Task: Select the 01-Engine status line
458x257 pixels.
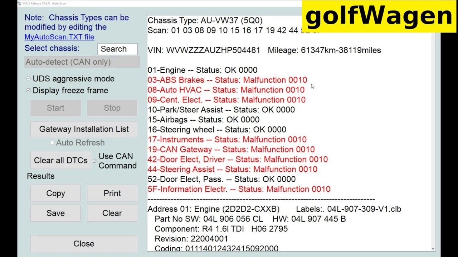Action: click(x=203, y=70)
